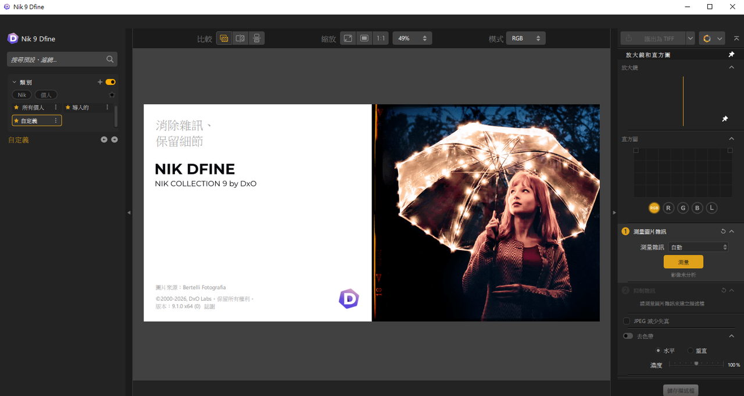Open the Nik Collection plugin switcher dropdown
The height and width of the screenshot is (396, 744).
pyautogui.click(x=711, y=38)
